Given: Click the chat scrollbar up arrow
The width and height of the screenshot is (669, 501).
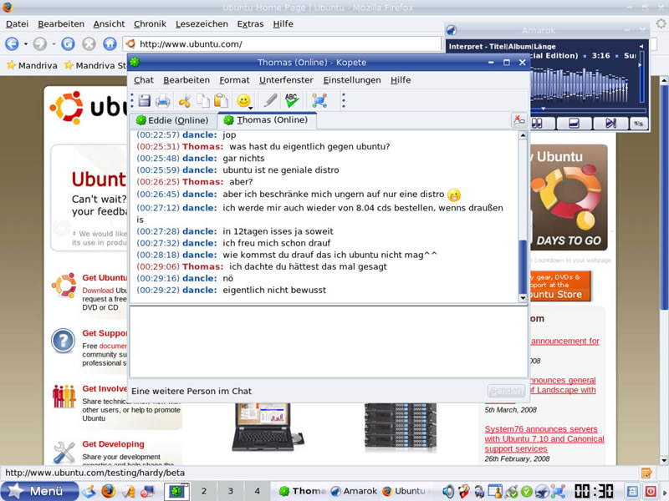Looking at the screenshot, I should (x=523, y=135).
